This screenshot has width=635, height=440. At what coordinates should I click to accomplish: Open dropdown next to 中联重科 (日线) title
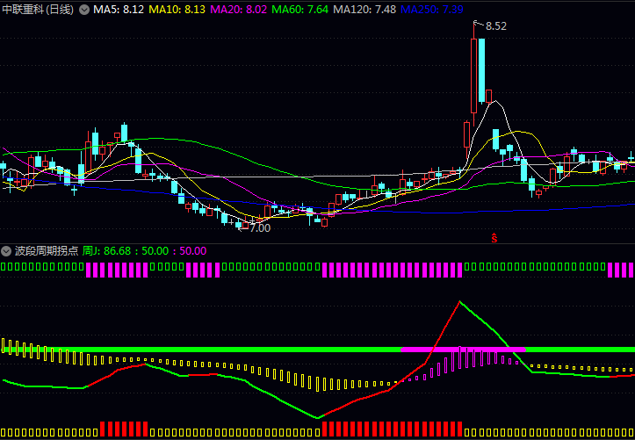coord(84,9)
